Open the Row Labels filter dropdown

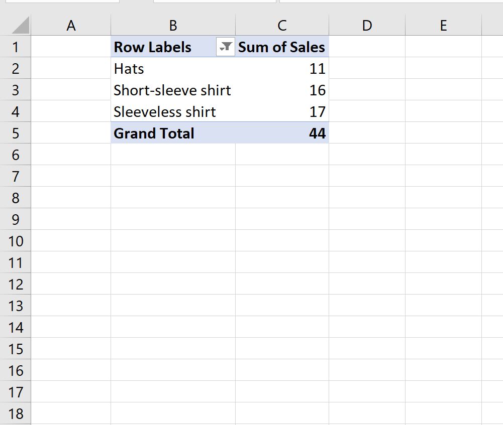[226, 47]
